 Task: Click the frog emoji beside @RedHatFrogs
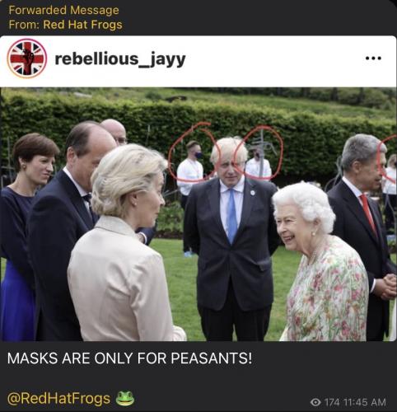[x=125, y=399]
